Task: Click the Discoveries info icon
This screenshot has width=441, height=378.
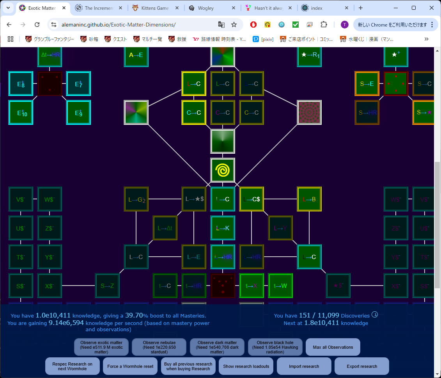Action: (375, 315)
